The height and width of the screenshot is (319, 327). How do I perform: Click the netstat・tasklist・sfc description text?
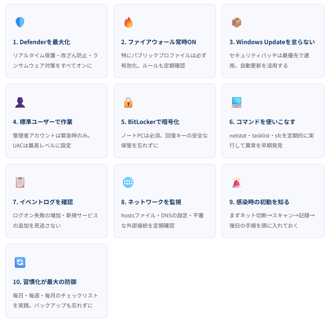271,140
